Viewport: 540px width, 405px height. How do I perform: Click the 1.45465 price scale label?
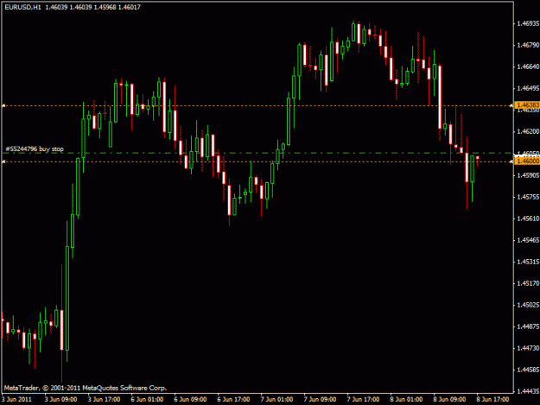pos(528,240)
